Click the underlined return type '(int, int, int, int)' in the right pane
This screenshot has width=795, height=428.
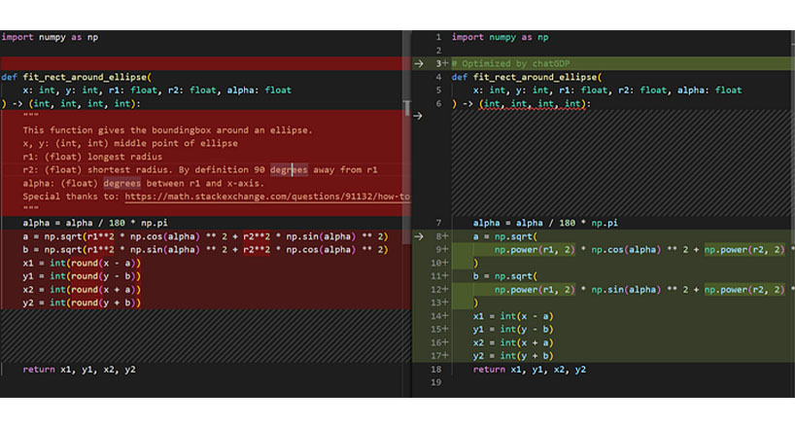[x=532, y=103]
